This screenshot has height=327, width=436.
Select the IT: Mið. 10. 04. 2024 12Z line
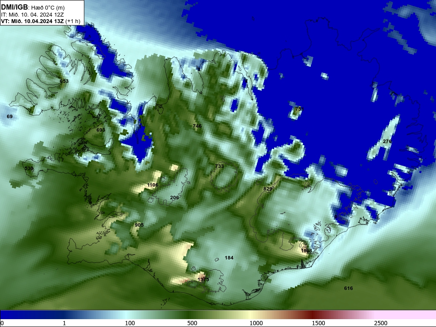[32, 15]
